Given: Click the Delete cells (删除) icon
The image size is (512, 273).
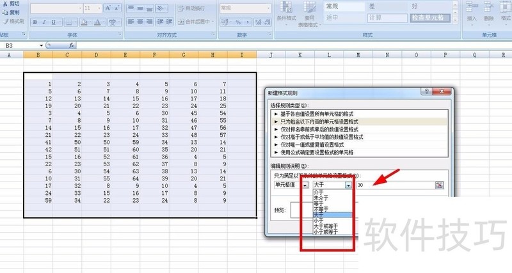Looking at the screenshot, I should click(488, 7).
